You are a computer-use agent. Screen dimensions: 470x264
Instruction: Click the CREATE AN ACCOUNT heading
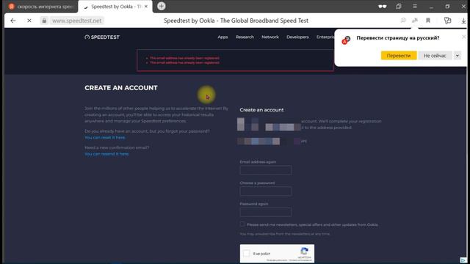[x=120, y=88]
